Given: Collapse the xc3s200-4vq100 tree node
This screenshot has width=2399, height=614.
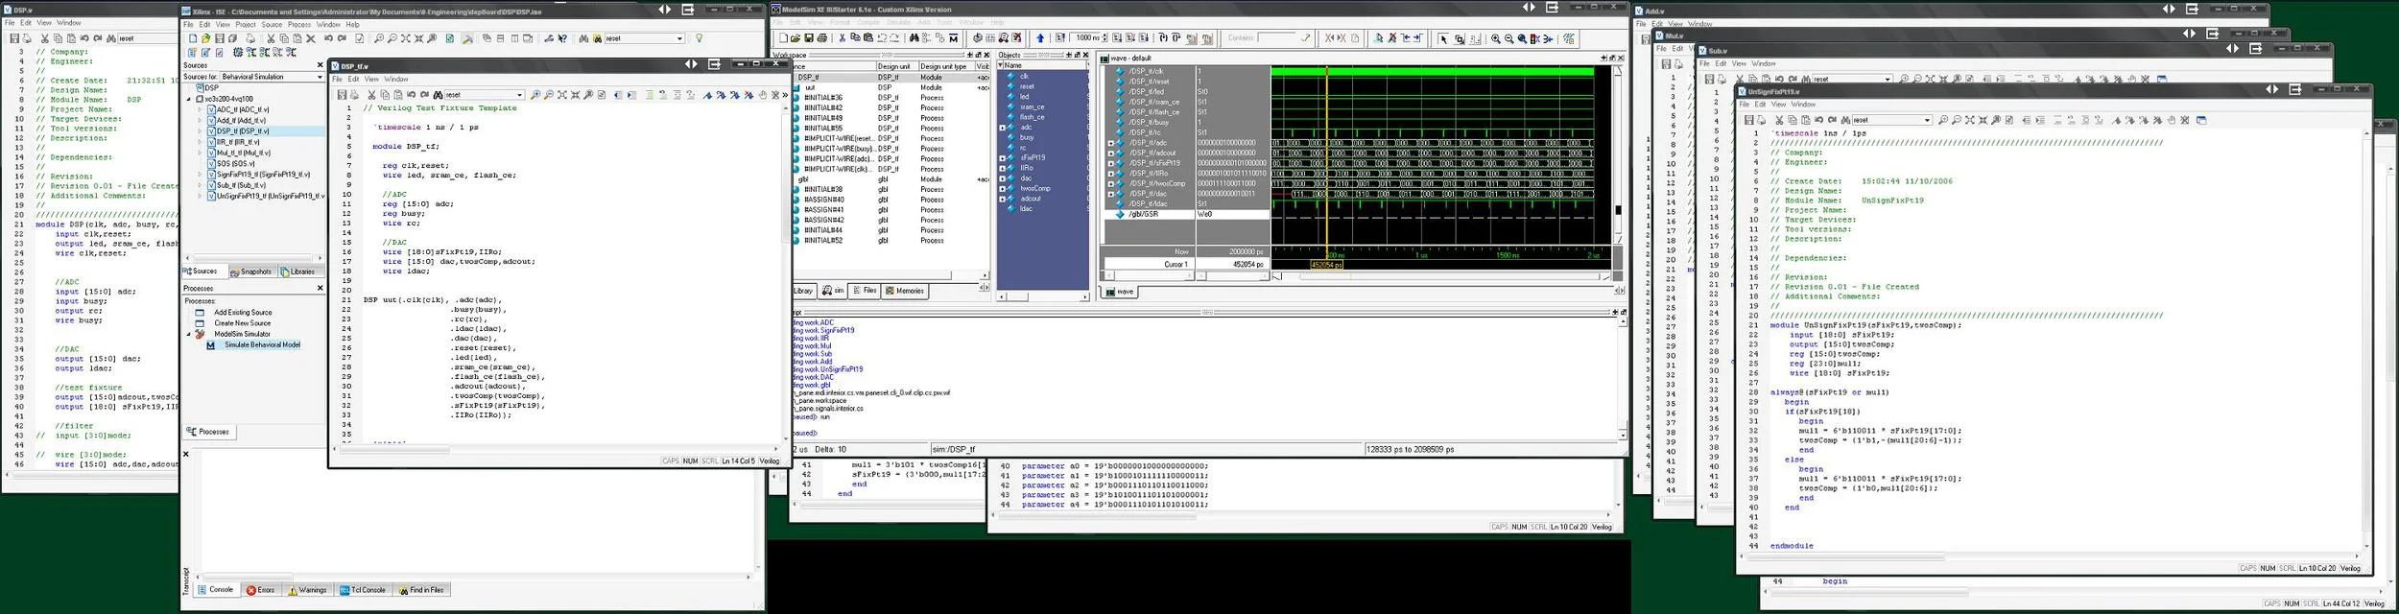Looking at the screenshot, I should tap(189, 99).
